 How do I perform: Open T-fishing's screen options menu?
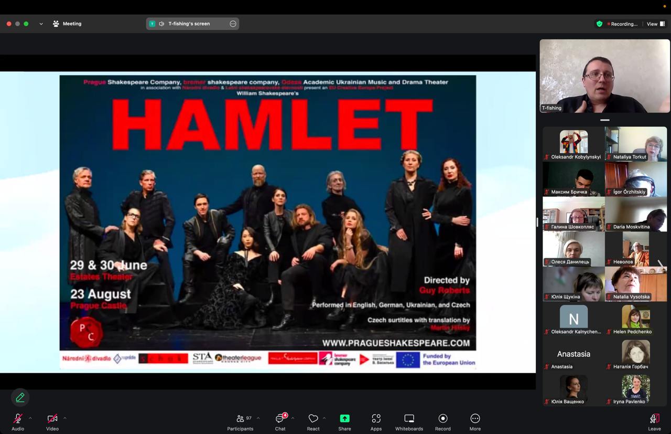pos(233,24)
